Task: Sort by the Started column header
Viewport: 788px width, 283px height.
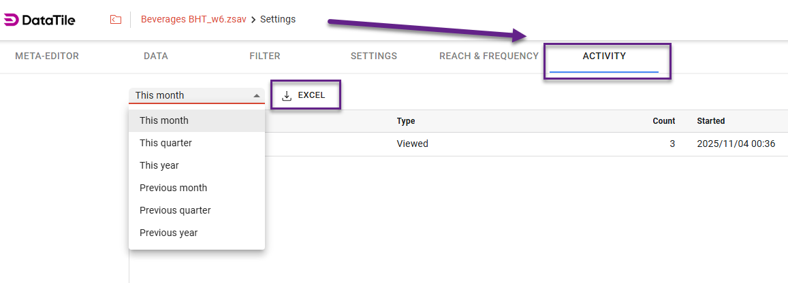Action: click(x=710, y=121)
